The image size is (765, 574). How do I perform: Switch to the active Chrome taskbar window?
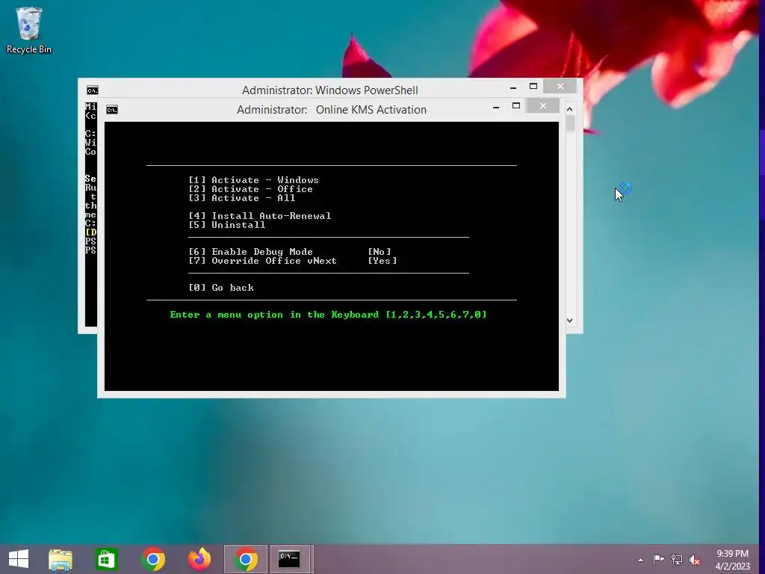pyautogui.click(x=246, y=559)
